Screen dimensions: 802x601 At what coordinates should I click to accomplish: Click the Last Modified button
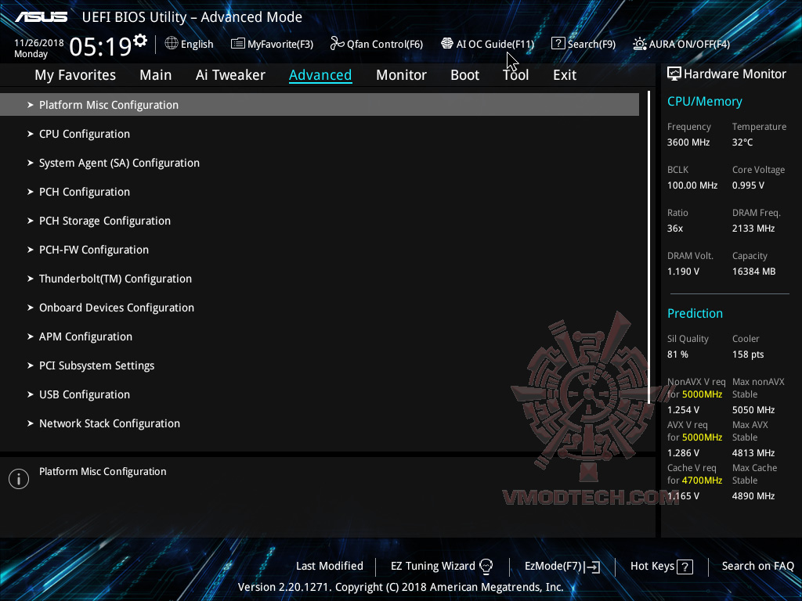330,567
